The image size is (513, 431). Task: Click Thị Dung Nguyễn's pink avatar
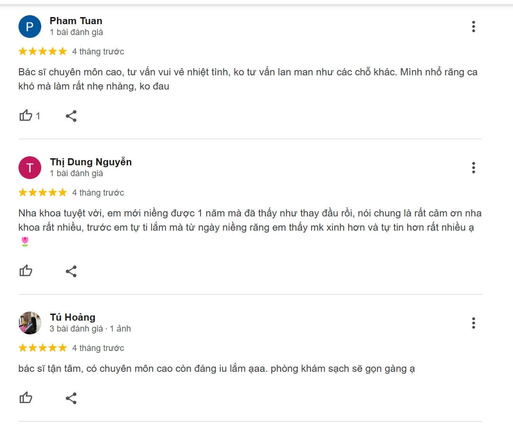[x=30, y=168]
